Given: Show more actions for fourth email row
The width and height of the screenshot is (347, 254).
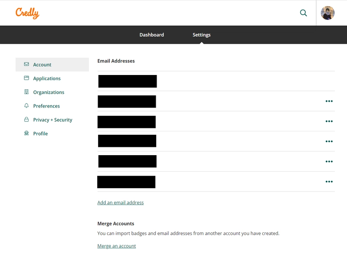Looking at the screenshot, I should click(x=329, y=141).
